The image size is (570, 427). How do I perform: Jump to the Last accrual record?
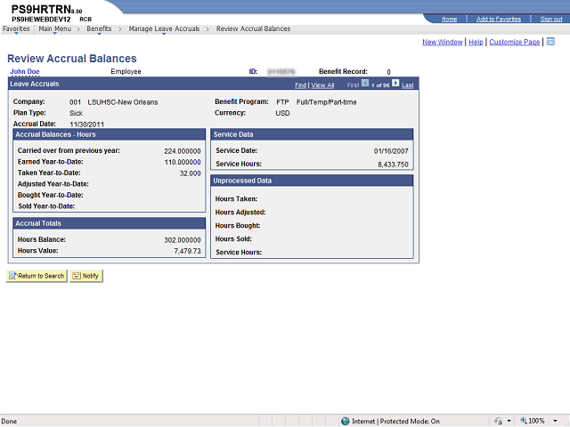(x=408, y=85)
